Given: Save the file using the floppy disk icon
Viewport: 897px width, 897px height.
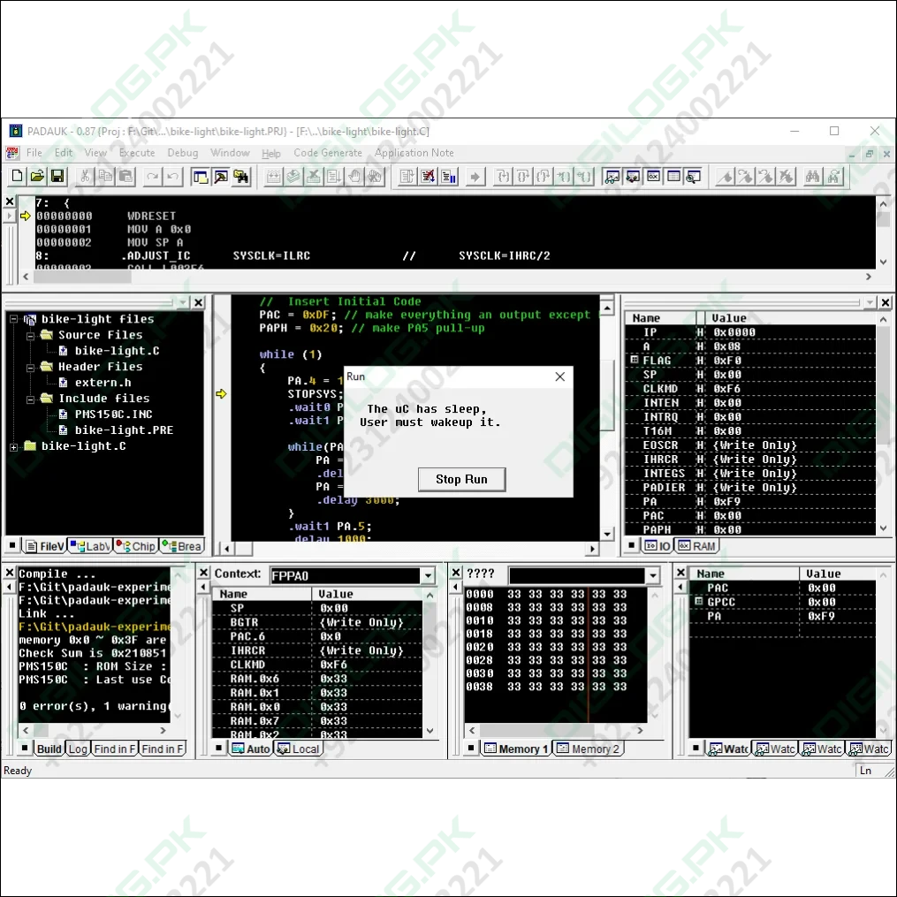Looking at the screenshot, I should [x=57, y=177].
